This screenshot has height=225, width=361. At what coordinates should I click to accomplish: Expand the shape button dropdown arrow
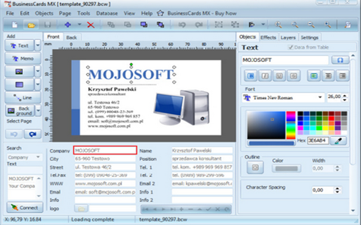[38, 85]
